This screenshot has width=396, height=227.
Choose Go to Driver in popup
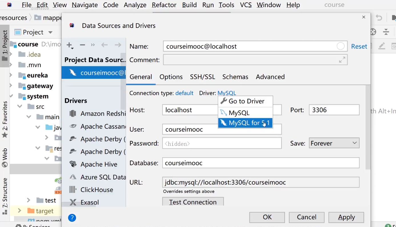tap(245, 101)
